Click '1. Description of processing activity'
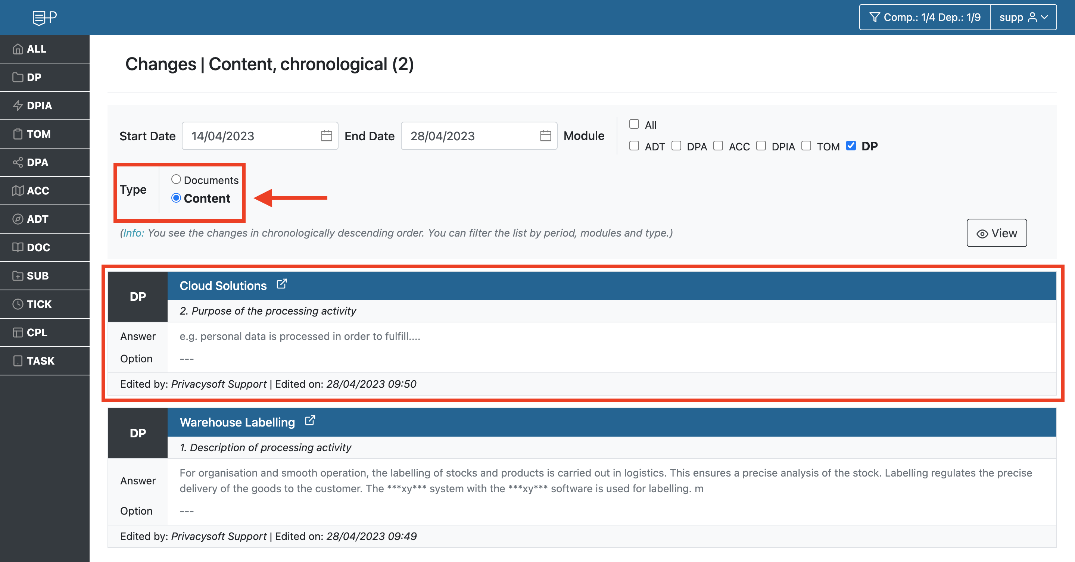Image resolution: width=1075 pixels, height=562 pixels. coord(265,447)
